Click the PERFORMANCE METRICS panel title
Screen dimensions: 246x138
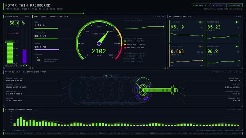pyautogui.click(x=180, y=16)
